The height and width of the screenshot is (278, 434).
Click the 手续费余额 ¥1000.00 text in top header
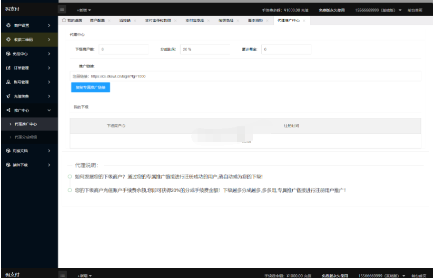pyautogui.click(x=281, y=10)
